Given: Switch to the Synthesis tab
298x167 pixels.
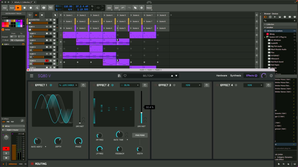Looking at the screenshot, I should (x=236, y=76).
